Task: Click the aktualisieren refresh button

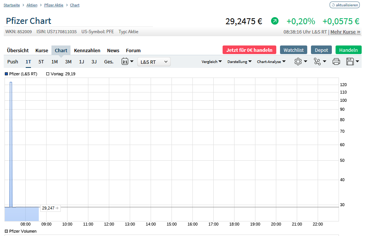Action: coord(345,5)
